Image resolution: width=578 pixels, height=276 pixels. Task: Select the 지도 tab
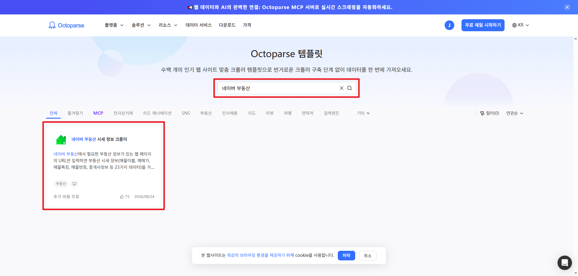point(252,113)
